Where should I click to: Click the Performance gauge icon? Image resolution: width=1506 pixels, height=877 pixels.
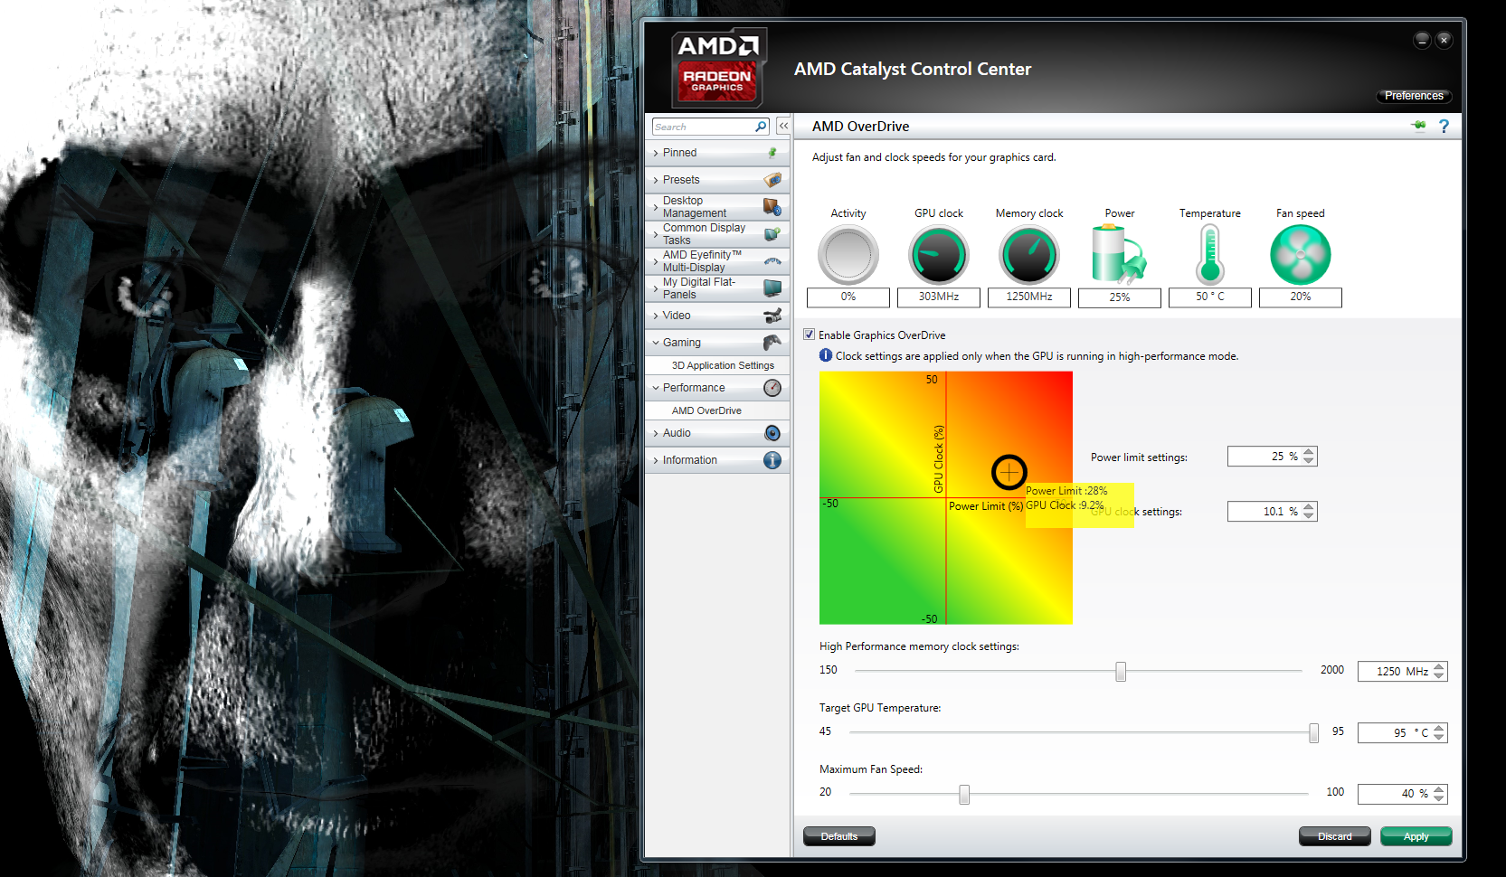[772, 388]
